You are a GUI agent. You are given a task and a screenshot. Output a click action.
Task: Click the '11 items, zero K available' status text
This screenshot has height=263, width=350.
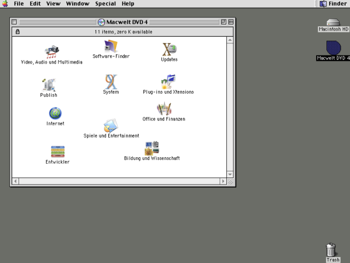(x=124, y=32)
